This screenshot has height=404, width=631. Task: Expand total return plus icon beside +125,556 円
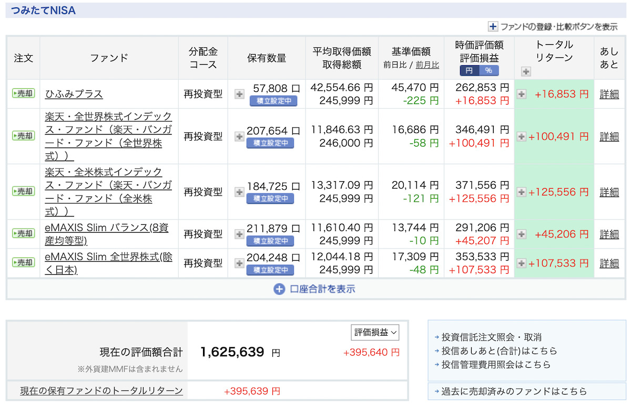point(522,192)
